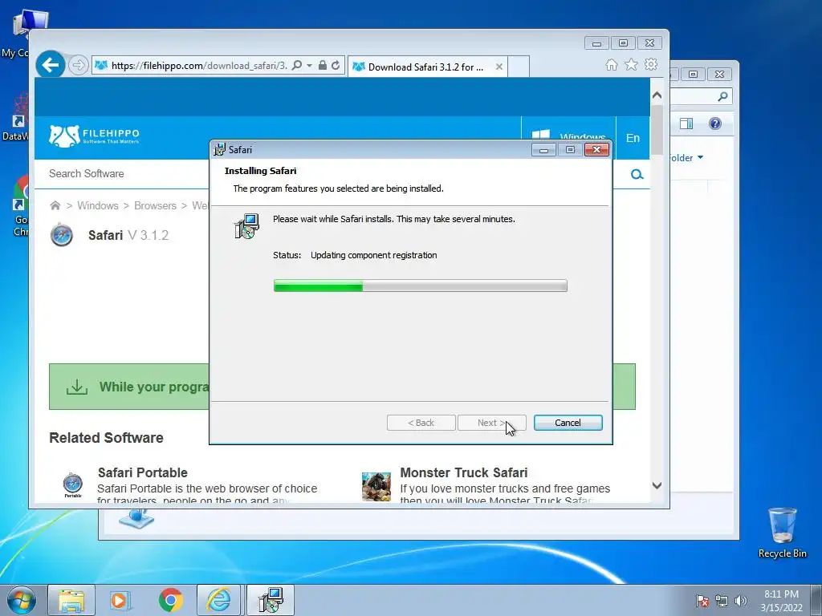
Task: Open File Explorer from the taskbar
Action: coord(71,600)
